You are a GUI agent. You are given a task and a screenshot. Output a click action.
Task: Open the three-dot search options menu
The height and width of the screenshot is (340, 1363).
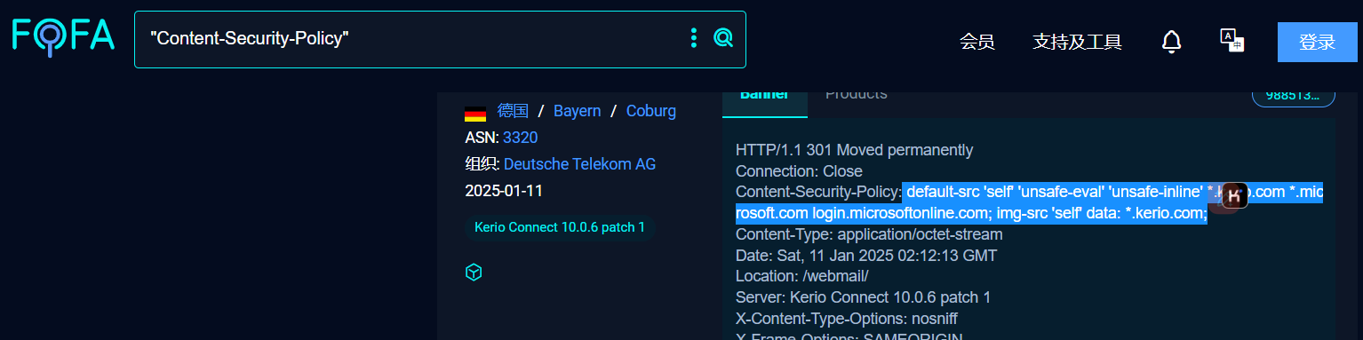pos(694,37)
